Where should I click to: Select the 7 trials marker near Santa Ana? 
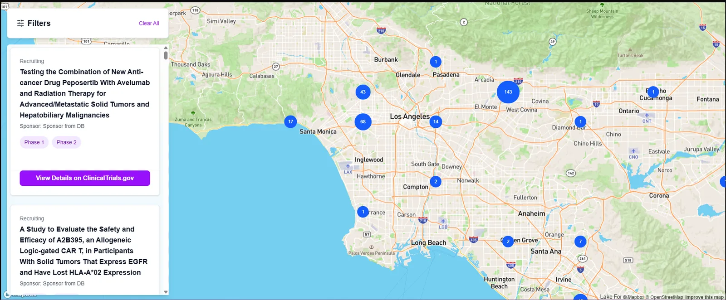coord(580,242)
